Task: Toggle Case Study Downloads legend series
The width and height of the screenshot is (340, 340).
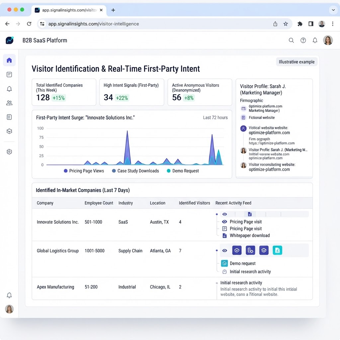Action: point(135,171)
